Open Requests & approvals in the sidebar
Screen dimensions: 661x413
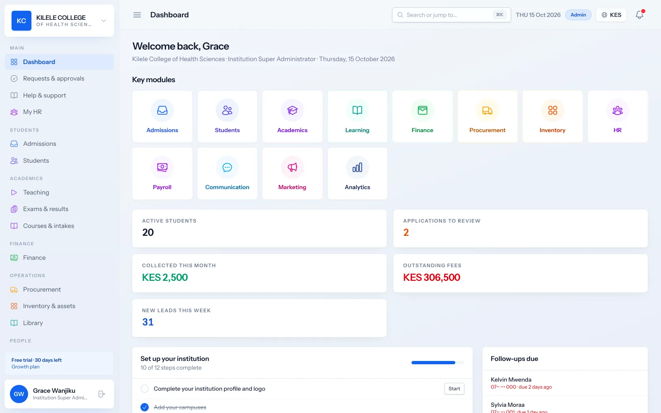(x=59, y=78)
